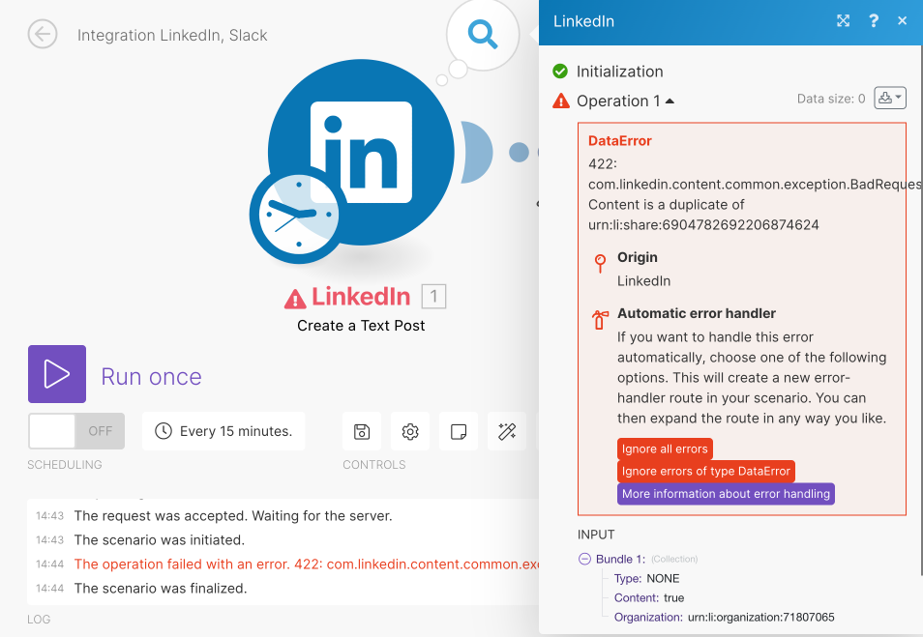Click log entry The scenario was initiated

tap(160, 540)
